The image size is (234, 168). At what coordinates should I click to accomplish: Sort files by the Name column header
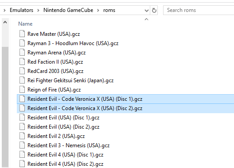(x=25, y=24)
